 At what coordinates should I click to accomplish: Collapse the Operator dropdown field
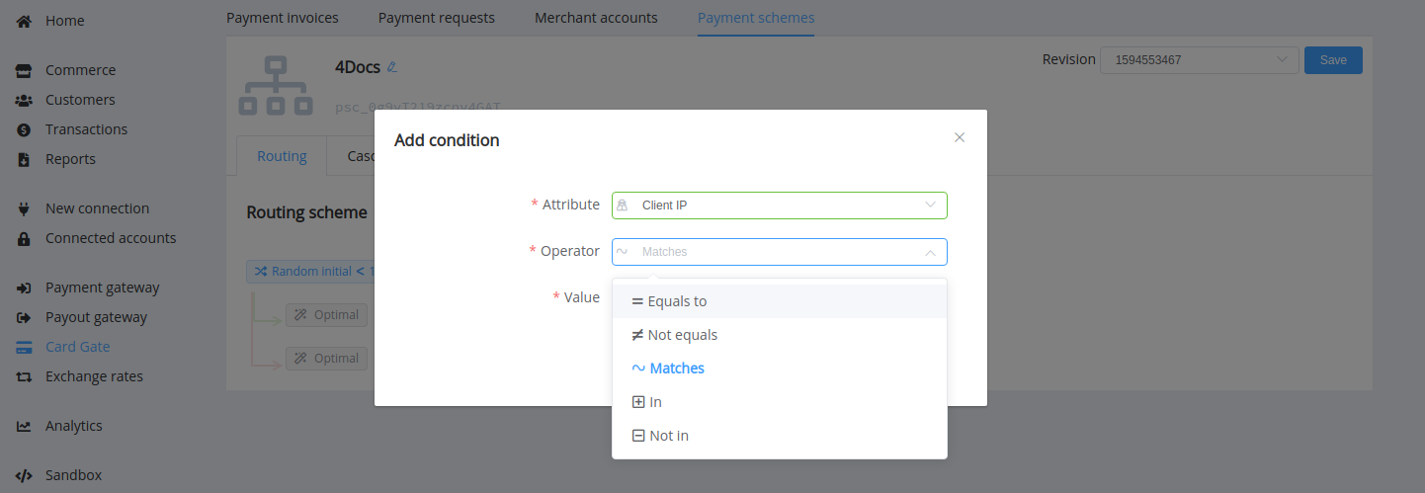coord(780,252)
